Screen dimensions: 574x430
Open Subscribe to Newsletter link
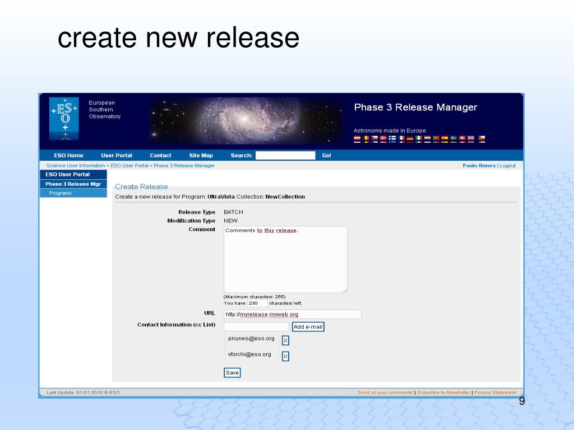click(x=444, y=392)
